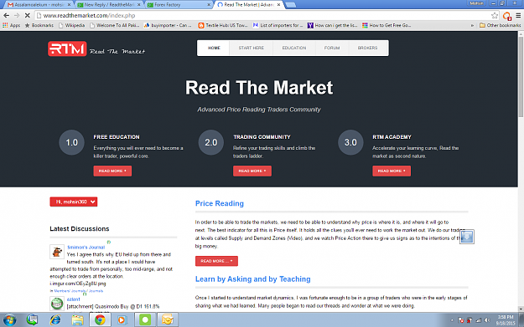Click READ MORE under Trading Community
The height and width of the screenshot is (327, 524).
pyautogui.click(x=252, y=171)
